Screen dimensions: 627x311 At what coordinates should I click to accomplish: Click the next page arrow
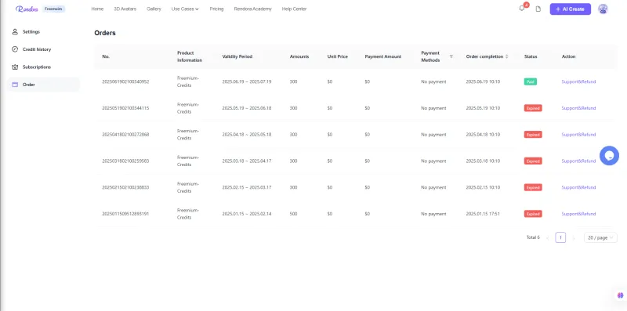click(574, 238)
